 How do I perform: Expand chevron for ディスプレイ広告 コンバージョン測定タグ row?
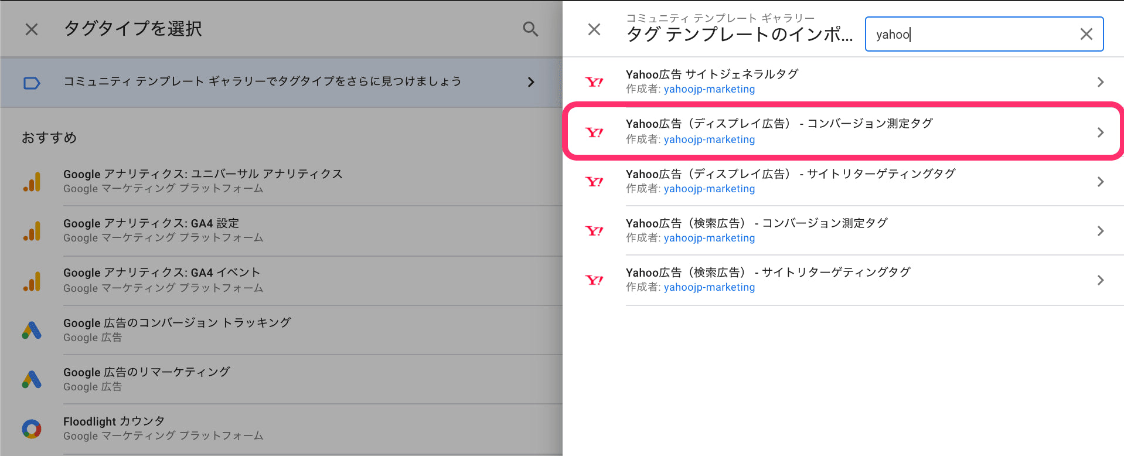1101,132
